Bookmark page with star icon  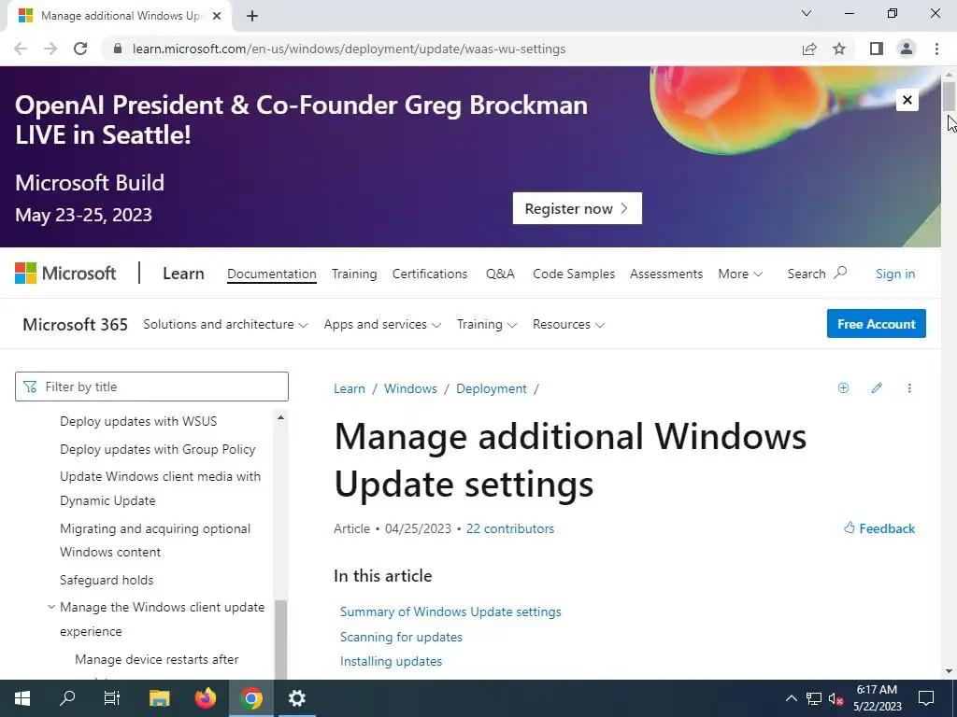(x=839, y=49)
